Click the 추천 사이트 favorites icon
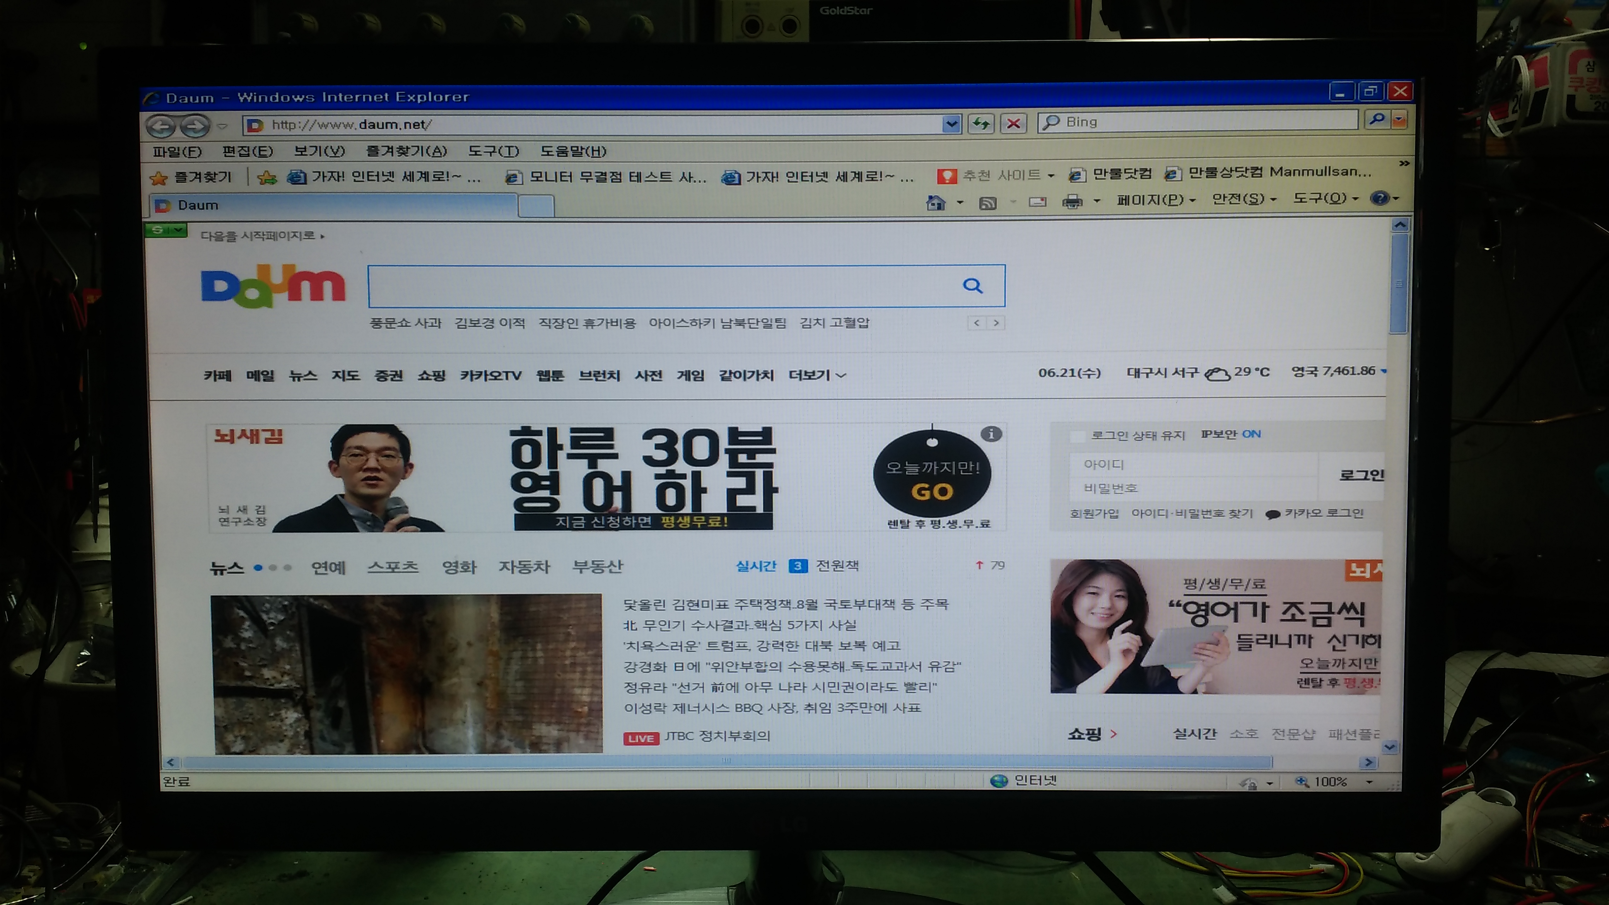The height and width of the screenshot is (905, 1609). coord(946,176)
